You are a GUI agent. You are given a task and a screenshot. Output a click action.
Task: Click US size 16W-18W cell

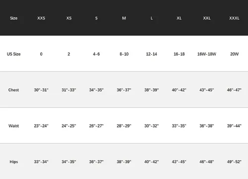pyautogui.click(x=207, y=54)
